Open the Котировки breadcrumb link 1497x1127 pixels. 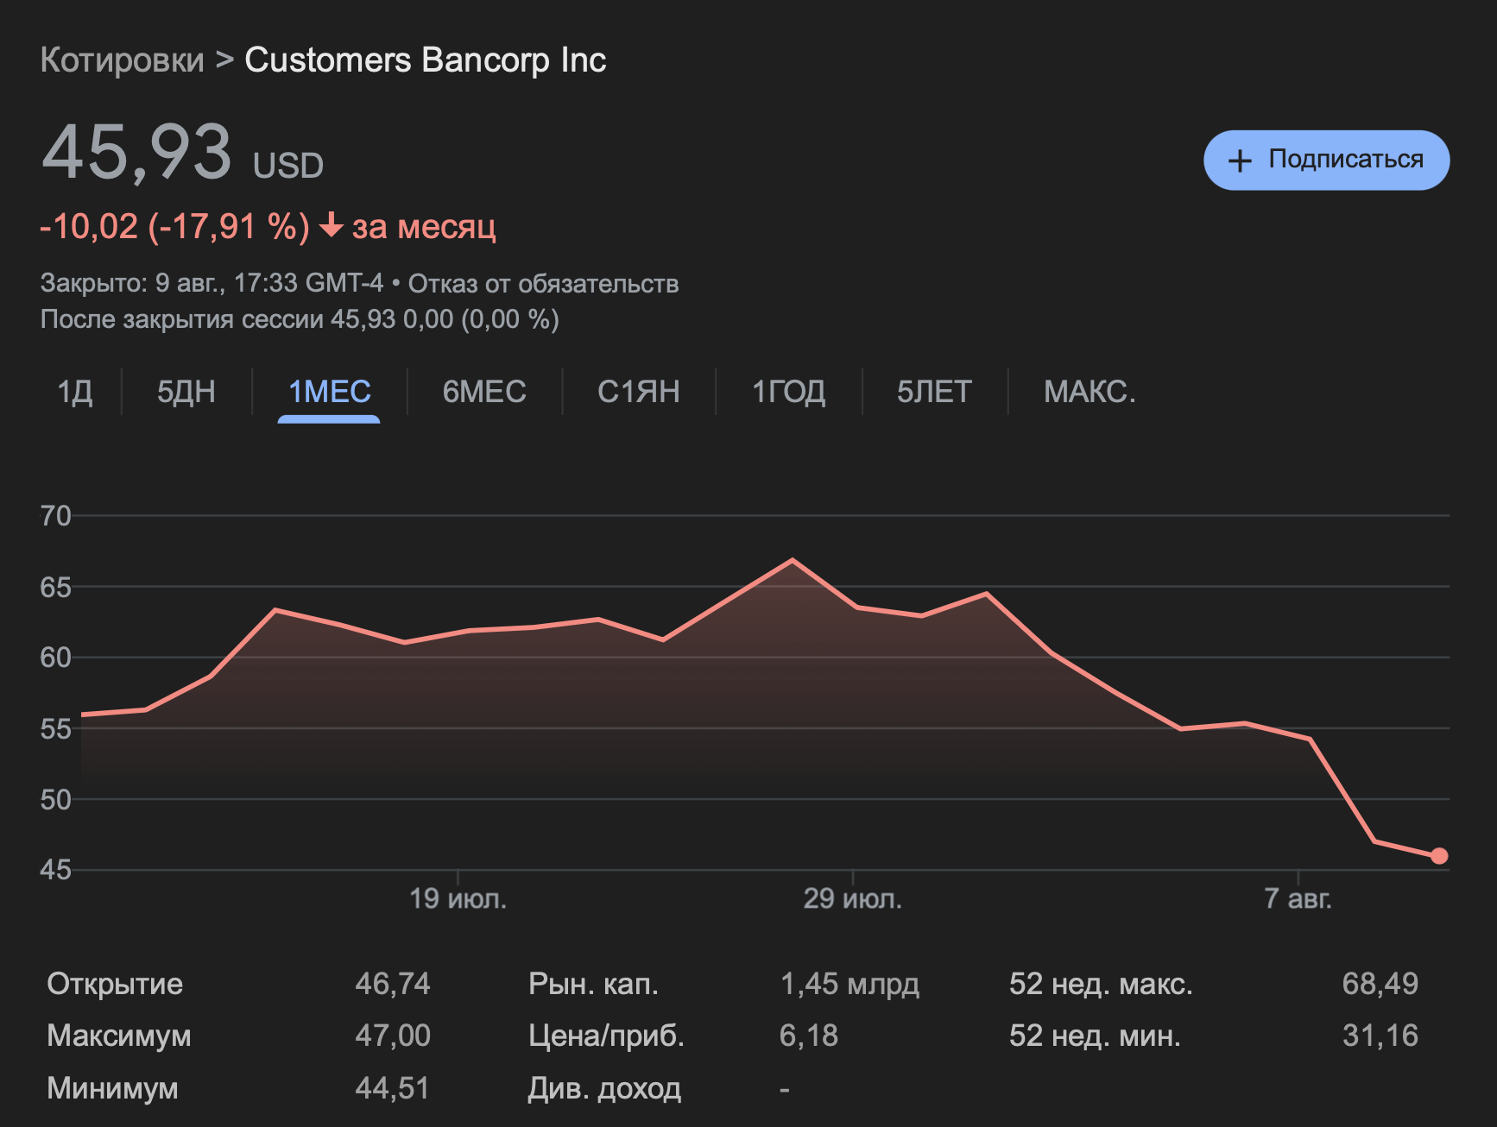122,60
